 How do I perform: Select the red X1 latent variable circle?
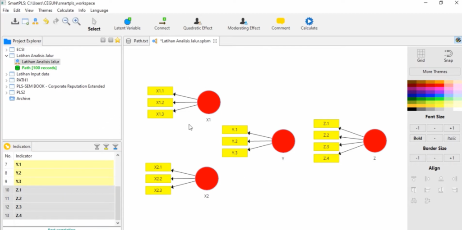coord(208,102)
